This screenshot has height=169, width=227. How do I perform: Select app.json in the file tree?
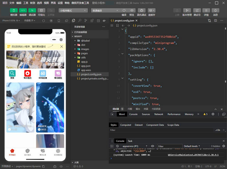coord(86,66)
